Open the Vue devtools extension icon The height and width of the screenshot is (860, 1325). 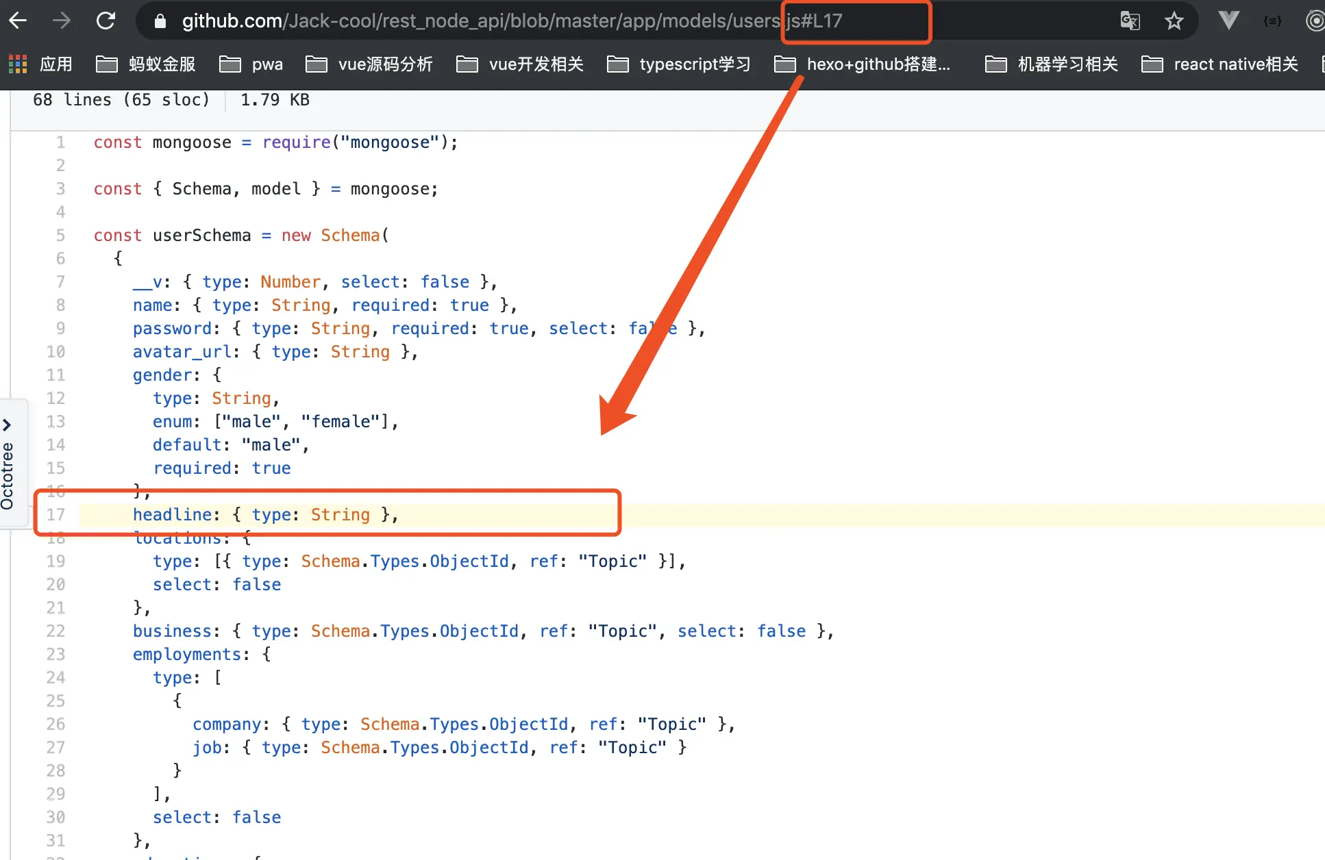(1228, 21)
